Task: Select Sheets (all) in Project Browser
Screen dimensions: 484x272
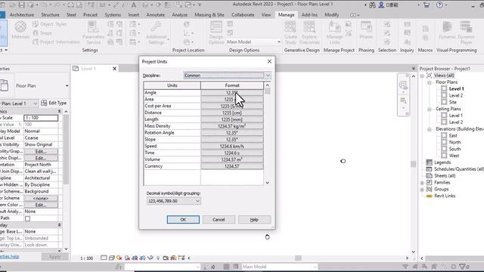Action: pyautogui.click(x=445, y=176)
